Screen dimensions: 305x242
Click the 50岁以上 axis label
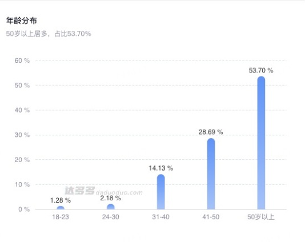click(261, 217)
